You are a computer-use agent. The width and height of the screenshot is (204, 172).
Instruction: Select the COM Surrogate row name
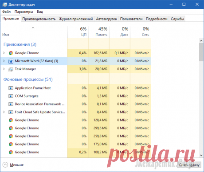(x=27, y=96)
